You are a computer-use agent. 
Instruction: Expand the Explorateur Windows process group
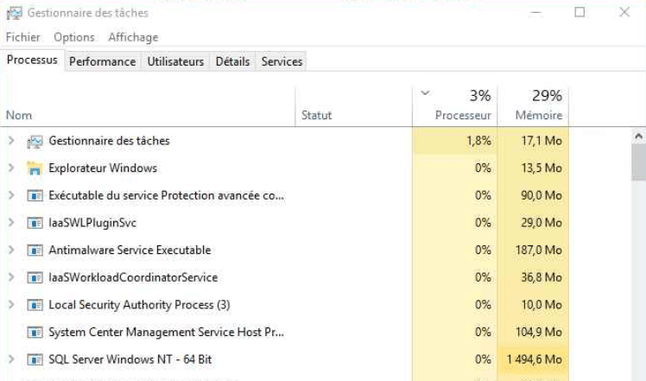[x=11, y=168]
